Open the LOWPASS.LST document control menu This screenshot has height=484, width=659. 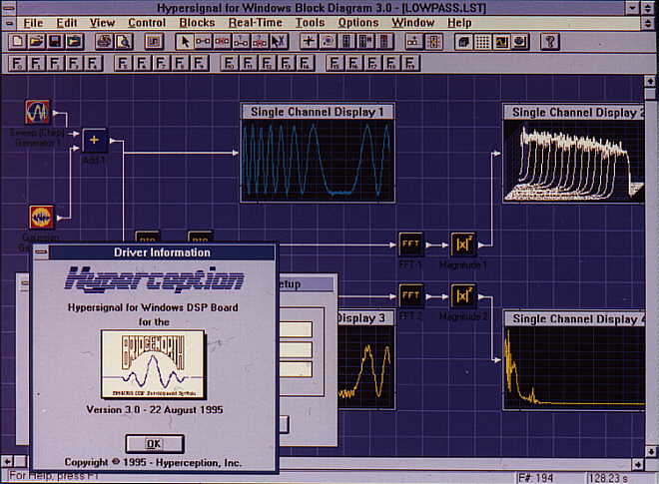(9, 23)
